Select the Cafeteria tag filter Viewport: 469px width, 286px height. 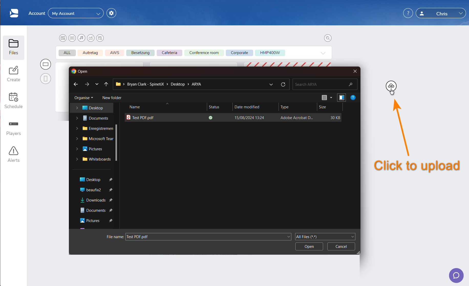[169, 53]
